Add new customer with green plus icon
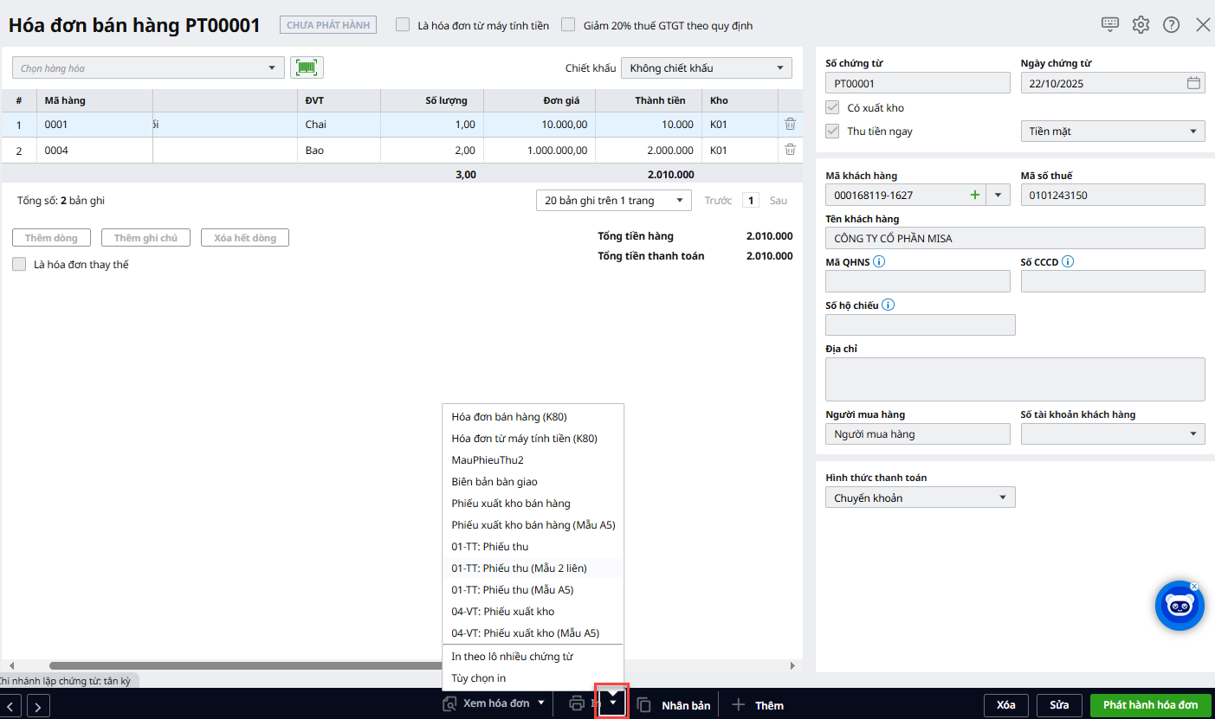The image size is (1215, 719). click(x=975, y=195)
